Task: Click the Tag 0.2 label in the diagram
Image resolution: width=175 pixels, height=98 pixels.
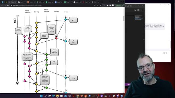Action: pyautogui.click(x=73, y=42)
